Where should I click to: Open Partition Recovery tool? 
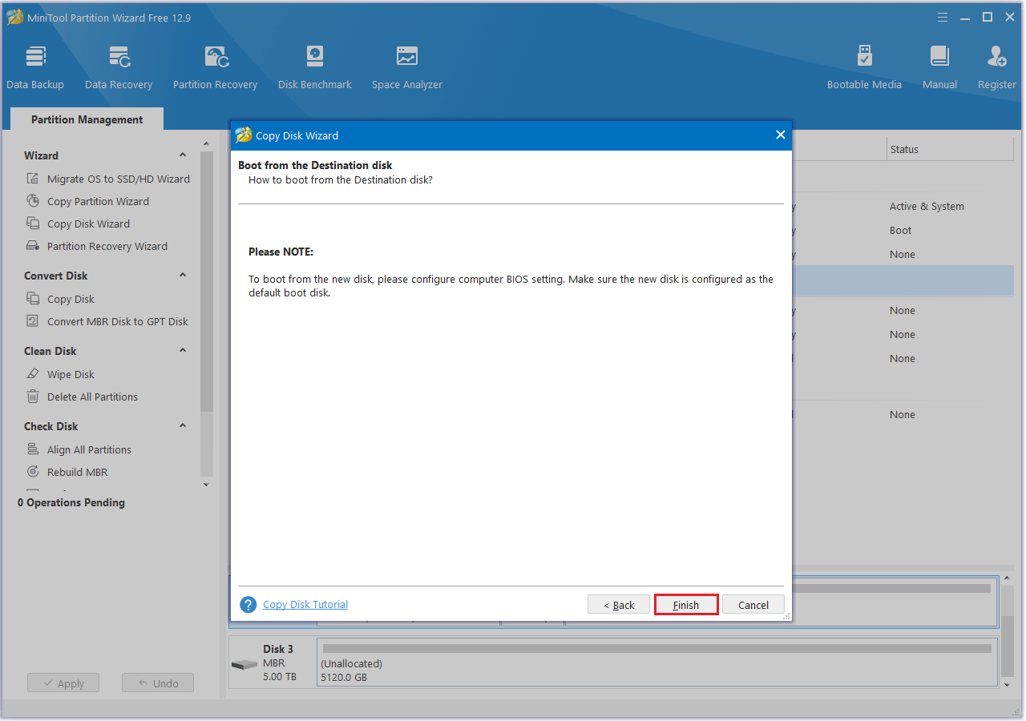pyautogui.click(x=215, y=68)
